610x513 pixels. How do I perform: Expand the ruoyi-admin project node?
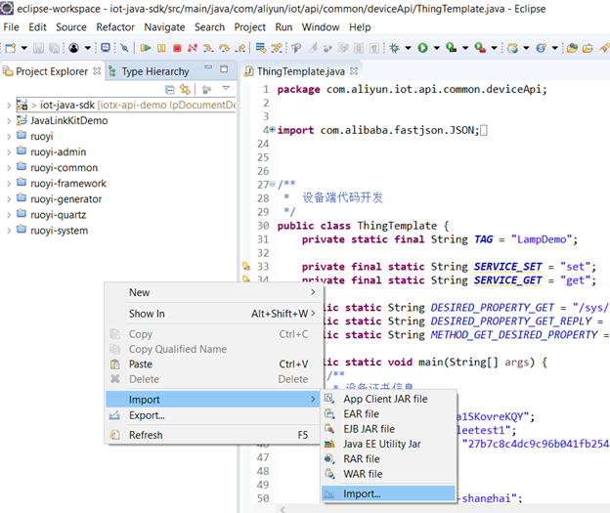click(x=9, y=152)
